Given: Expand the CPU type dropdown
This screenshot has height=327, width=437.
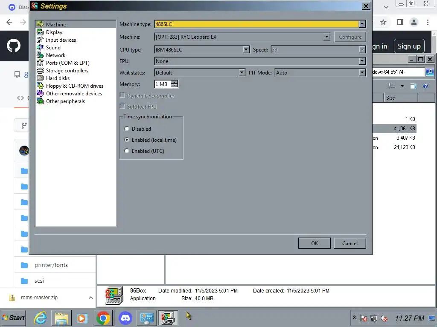Looking at the screenshot, I should click(x=246, y=49).
